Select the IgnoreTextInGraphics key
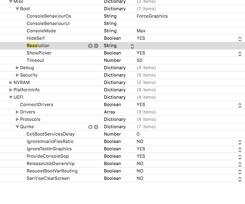245x204 pixels. click(x=49, y=149)
